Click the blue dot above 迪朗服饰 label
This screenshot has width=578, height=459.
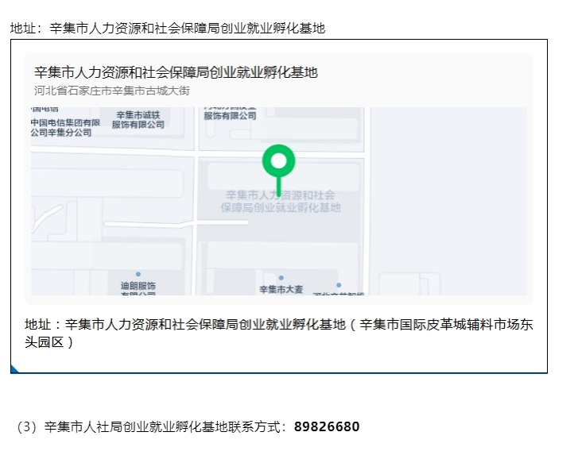pos(138,274)
